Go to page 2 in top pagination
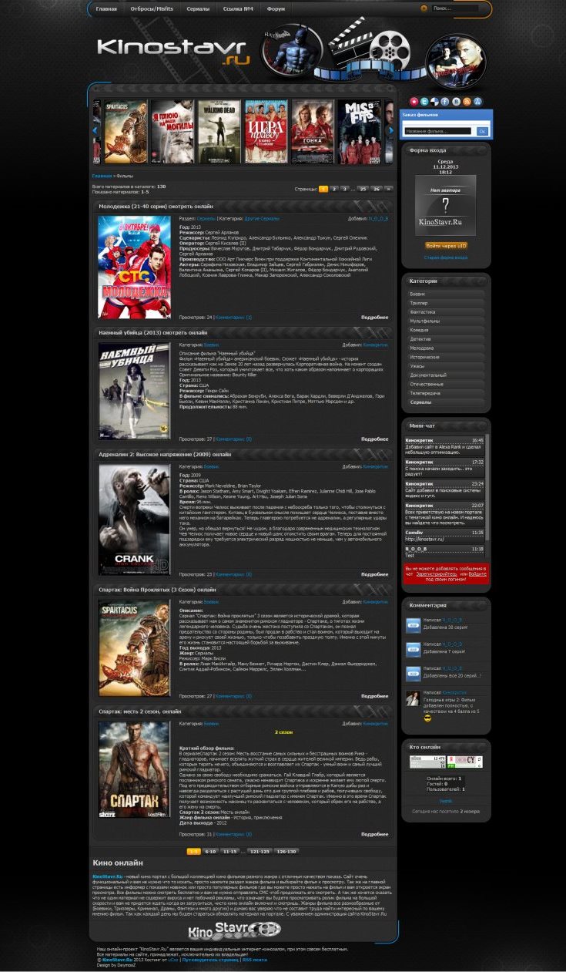Image resolution: width=566 pixels, height=972 pixels. pyautogui.click(x=334, y=188)
